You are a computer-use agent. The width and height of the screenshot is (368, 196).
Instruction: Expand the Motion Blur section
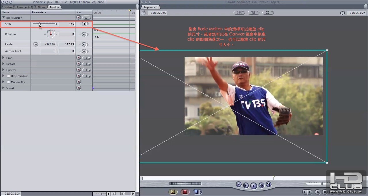(3, 82)
